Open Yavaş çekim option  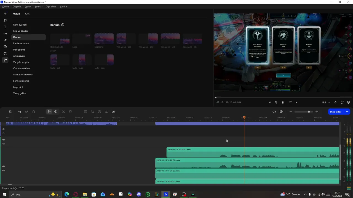pos(20,93)
